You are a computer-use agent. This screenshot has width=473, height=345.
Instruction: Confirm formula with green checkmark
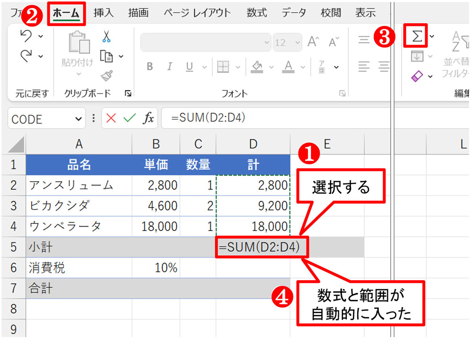tap(130, 118)
